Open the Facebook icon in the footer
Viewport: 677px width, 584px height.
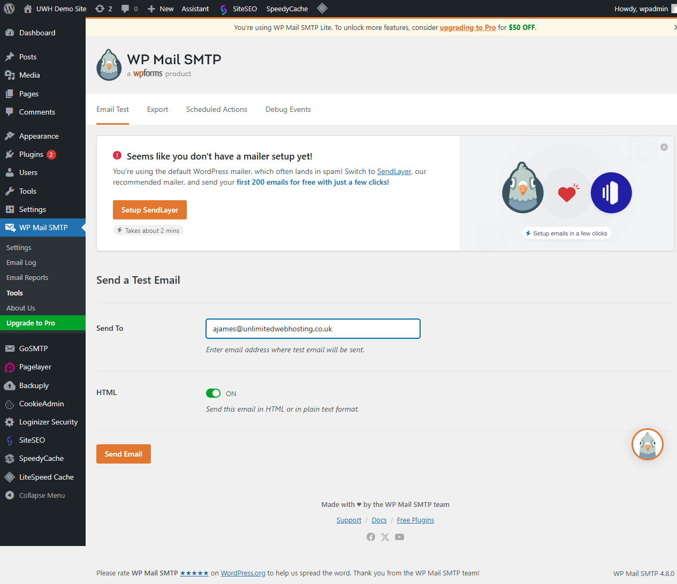point(371,537)
